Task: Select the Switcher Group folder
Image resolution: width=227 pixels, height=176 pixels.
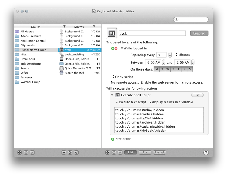Action: click(36, 82)
